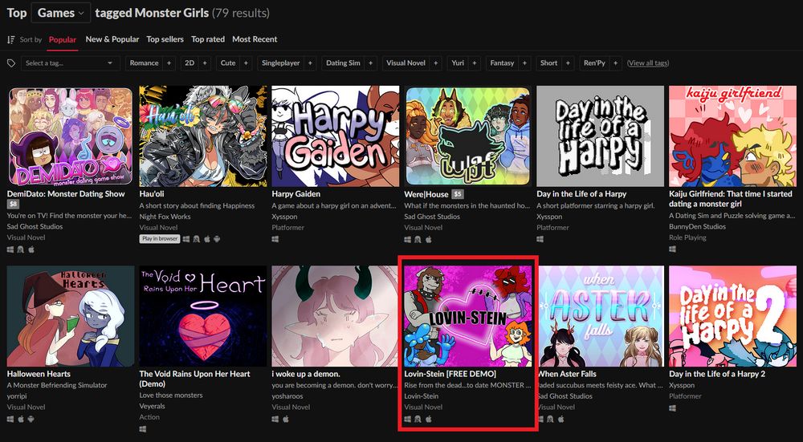Image resolution: width=803 pixels, height=442 pixels.
Task: Open Sad Ghost Studios link under DemiDato
Action: 35,227
